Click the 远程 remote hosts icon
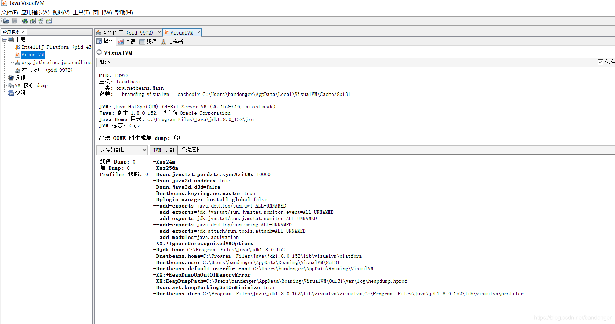 pos(11,78)
